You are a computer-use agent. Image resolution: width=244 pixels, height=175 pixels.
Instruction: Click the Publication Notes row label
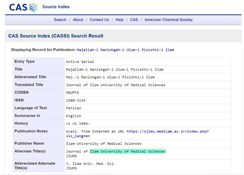coord(31,131)
